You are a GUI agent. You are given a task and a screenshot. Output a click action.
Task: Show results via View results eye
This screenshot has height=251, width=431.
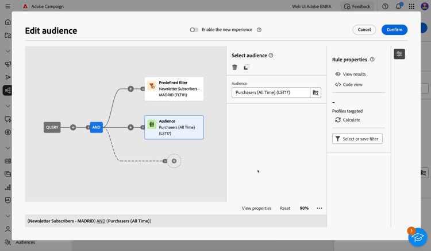tap(350, 74)
